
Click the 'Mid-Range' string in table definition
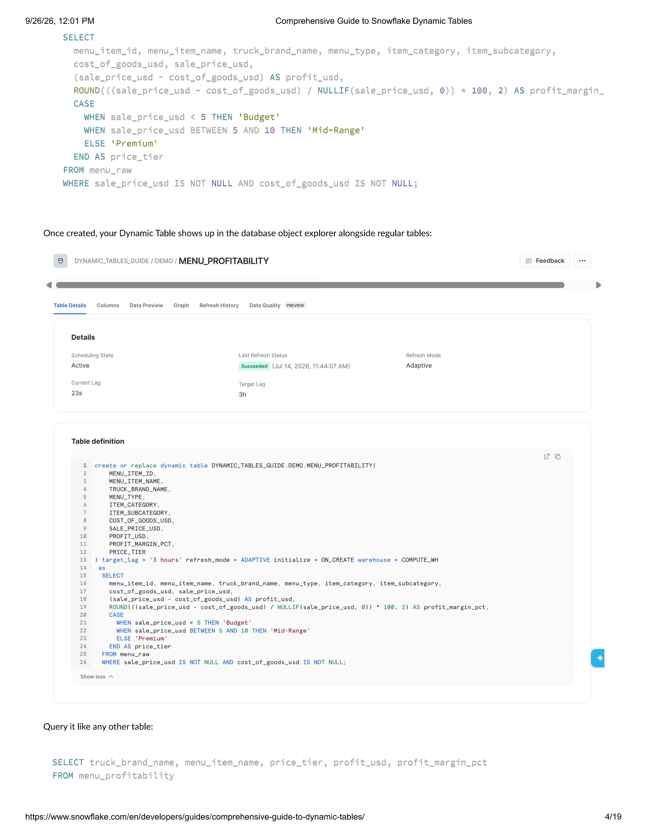[290, 631]
